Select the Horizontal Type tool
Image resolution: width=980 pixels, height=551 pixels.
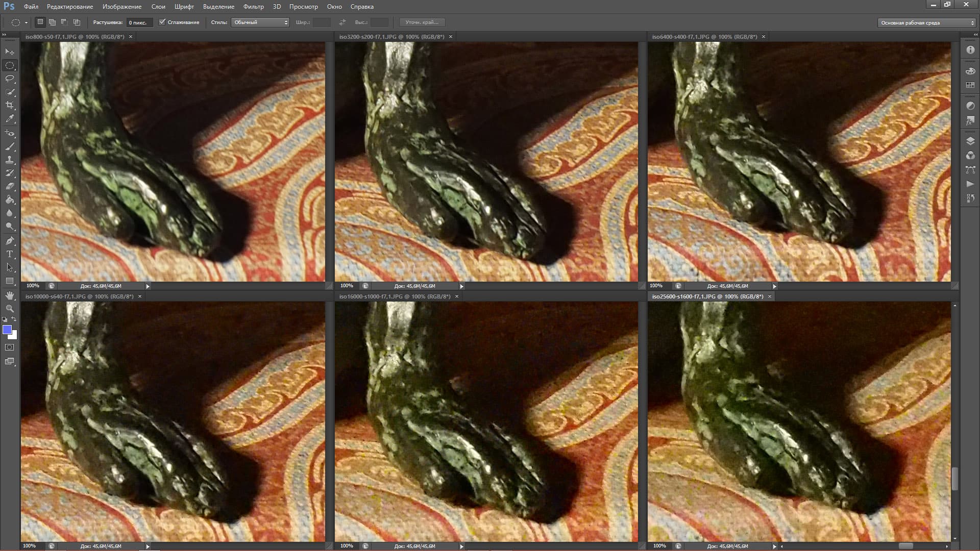[x=10, y=254]
